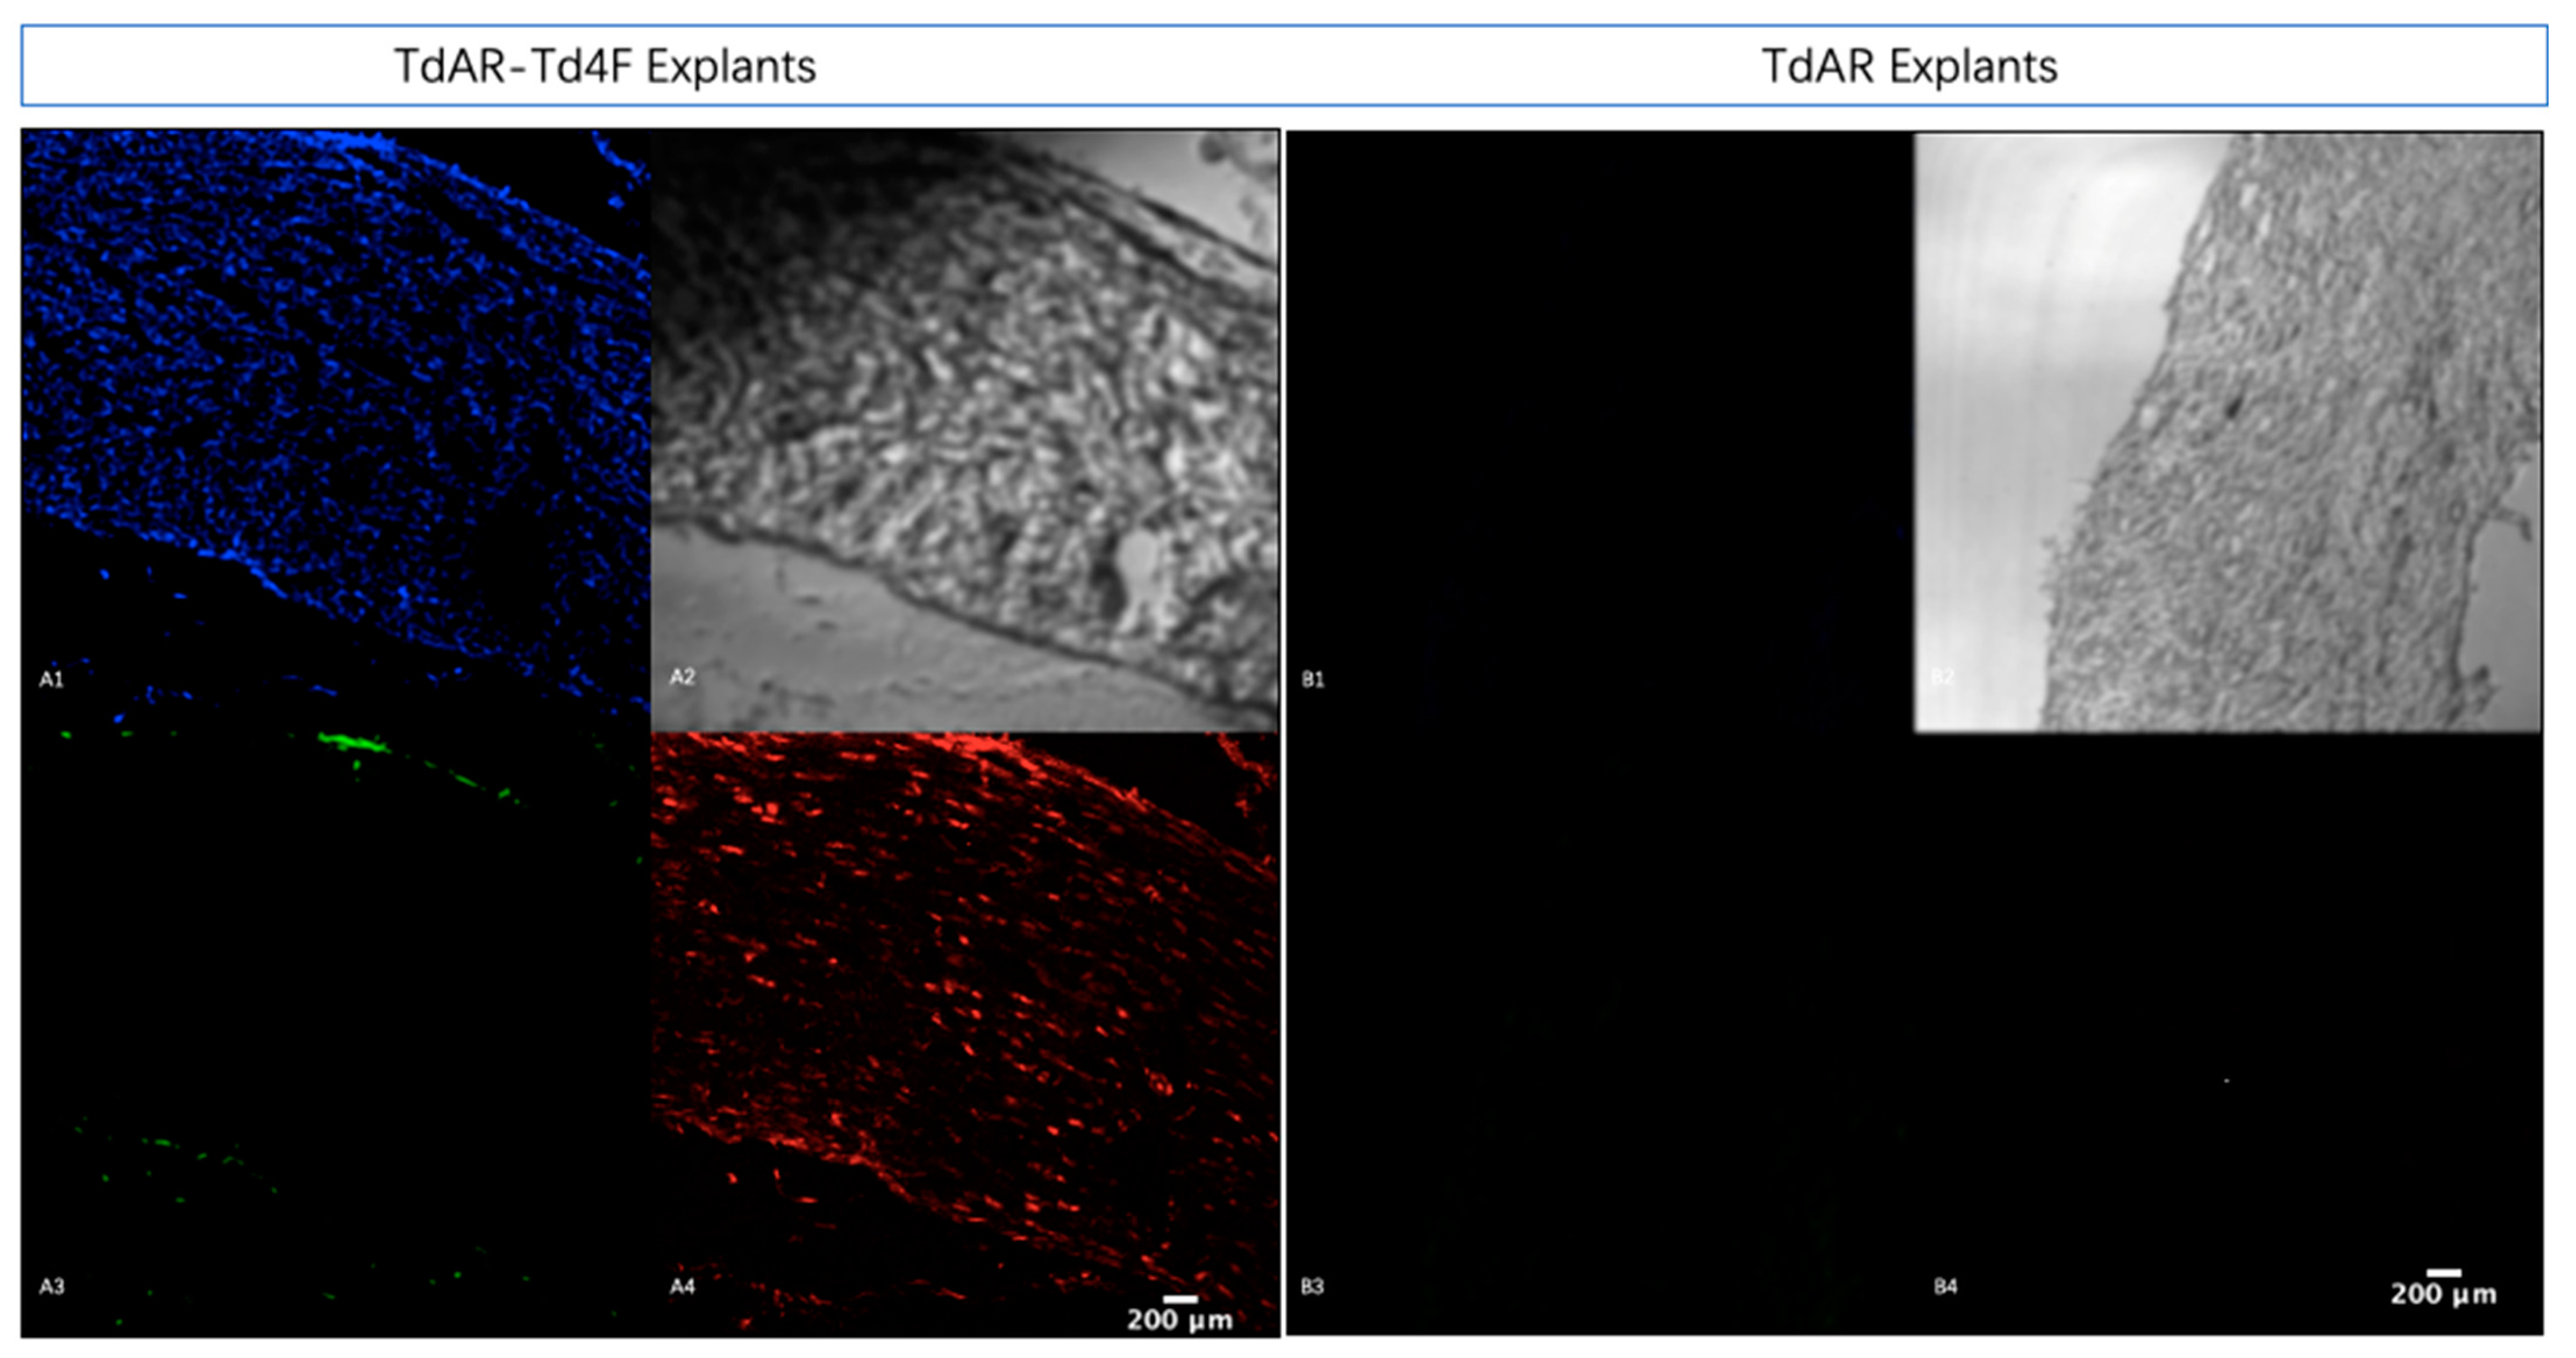Image resolution: width=2576 pixels, height=1358 pixels.
Task: Click the B1 panel label
Action: [x=1313, y=680]
